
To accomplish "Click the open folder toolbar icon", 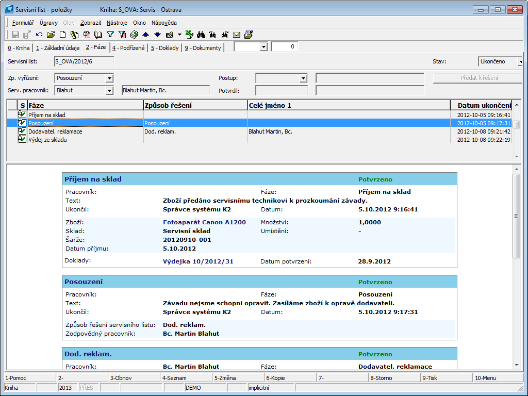I will pos(51,35).
